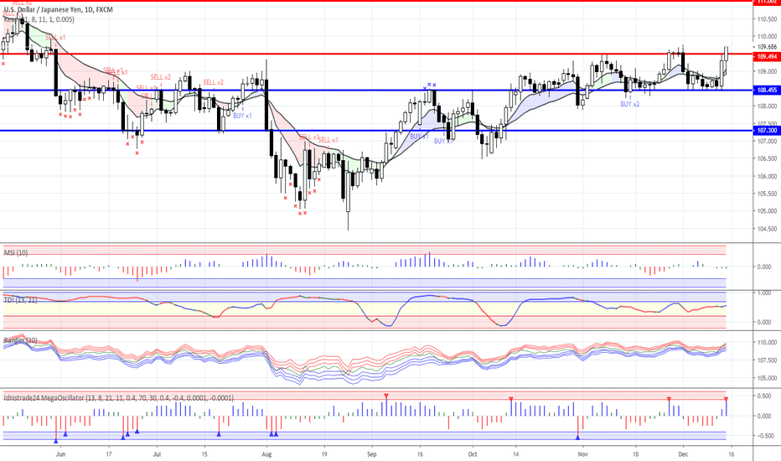
Task: Click the rightmost red triangle in MegaOscillator
Action: pyautogui.click(x=726, y=399)
